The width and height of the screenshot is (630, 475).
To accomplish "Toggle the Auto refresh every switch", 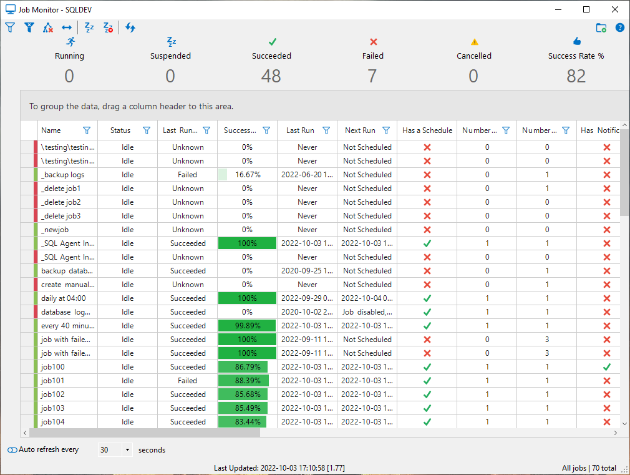I will click(x=12, y=450).
